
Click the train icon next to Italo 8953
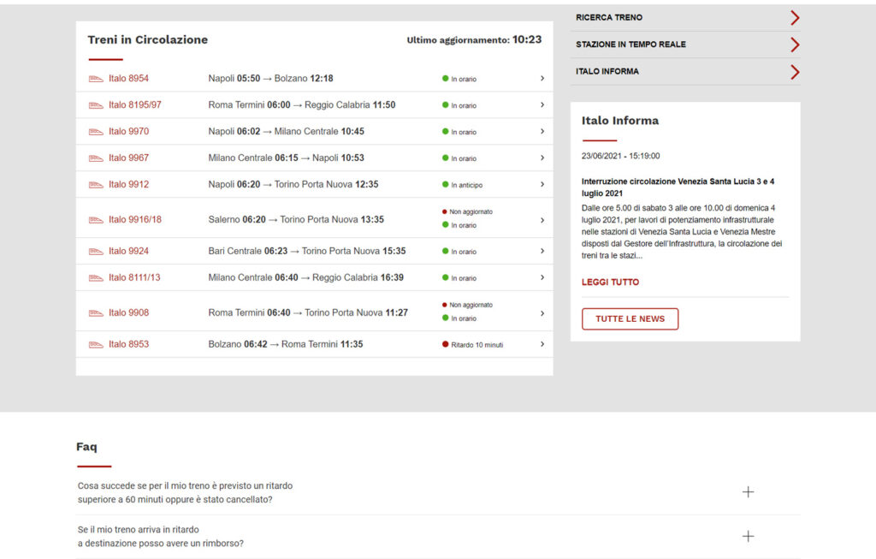(96, 344)
